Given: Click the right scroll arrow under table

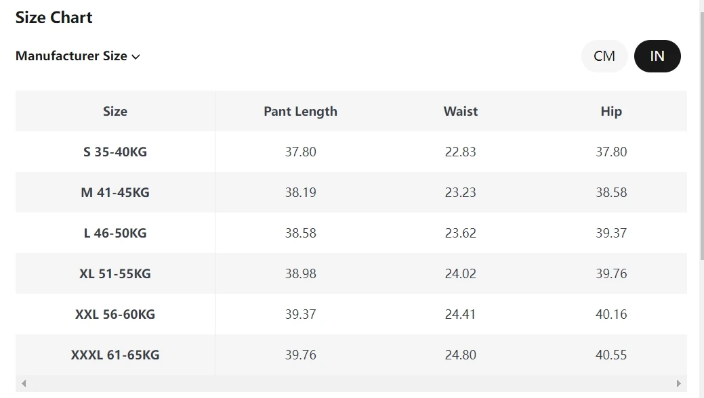Looking at the screenshot, I should click(678, 384).
